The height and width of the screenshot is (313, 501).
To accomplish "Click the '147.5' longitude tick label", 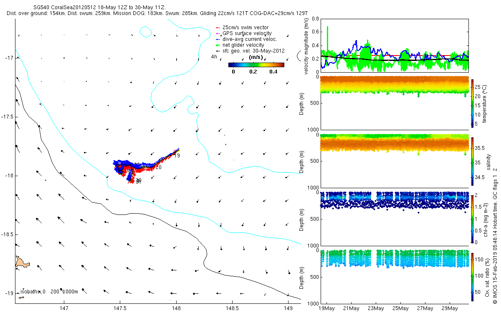I will (120, 308).
